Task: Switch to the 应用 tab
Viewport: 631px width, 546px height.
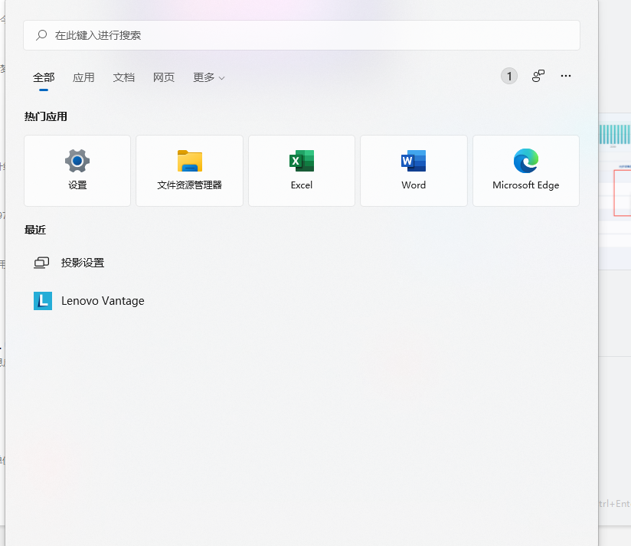Action: pyautogui.click(x=83, y=77)
